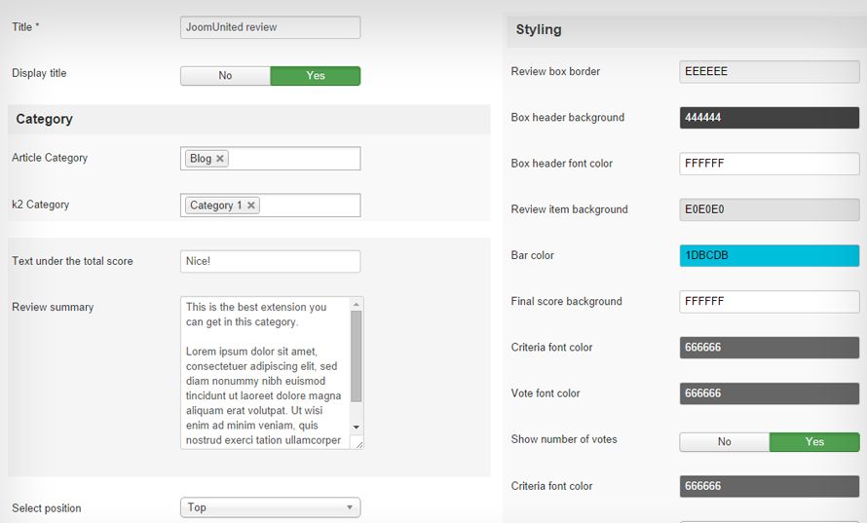Screen dimensions: 867x523
Task: Edit the Final score background color field
Action: [770, 301]
